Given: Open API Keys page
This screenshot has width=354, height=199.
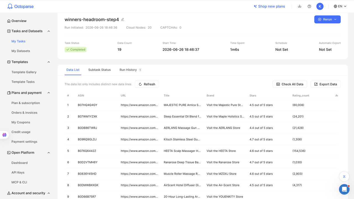Looking at the screenshot, I should 18,173.
